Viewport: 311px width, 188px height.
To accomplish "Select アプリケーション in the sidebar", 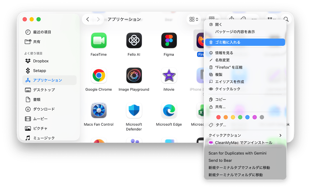I will coord(49,80).
